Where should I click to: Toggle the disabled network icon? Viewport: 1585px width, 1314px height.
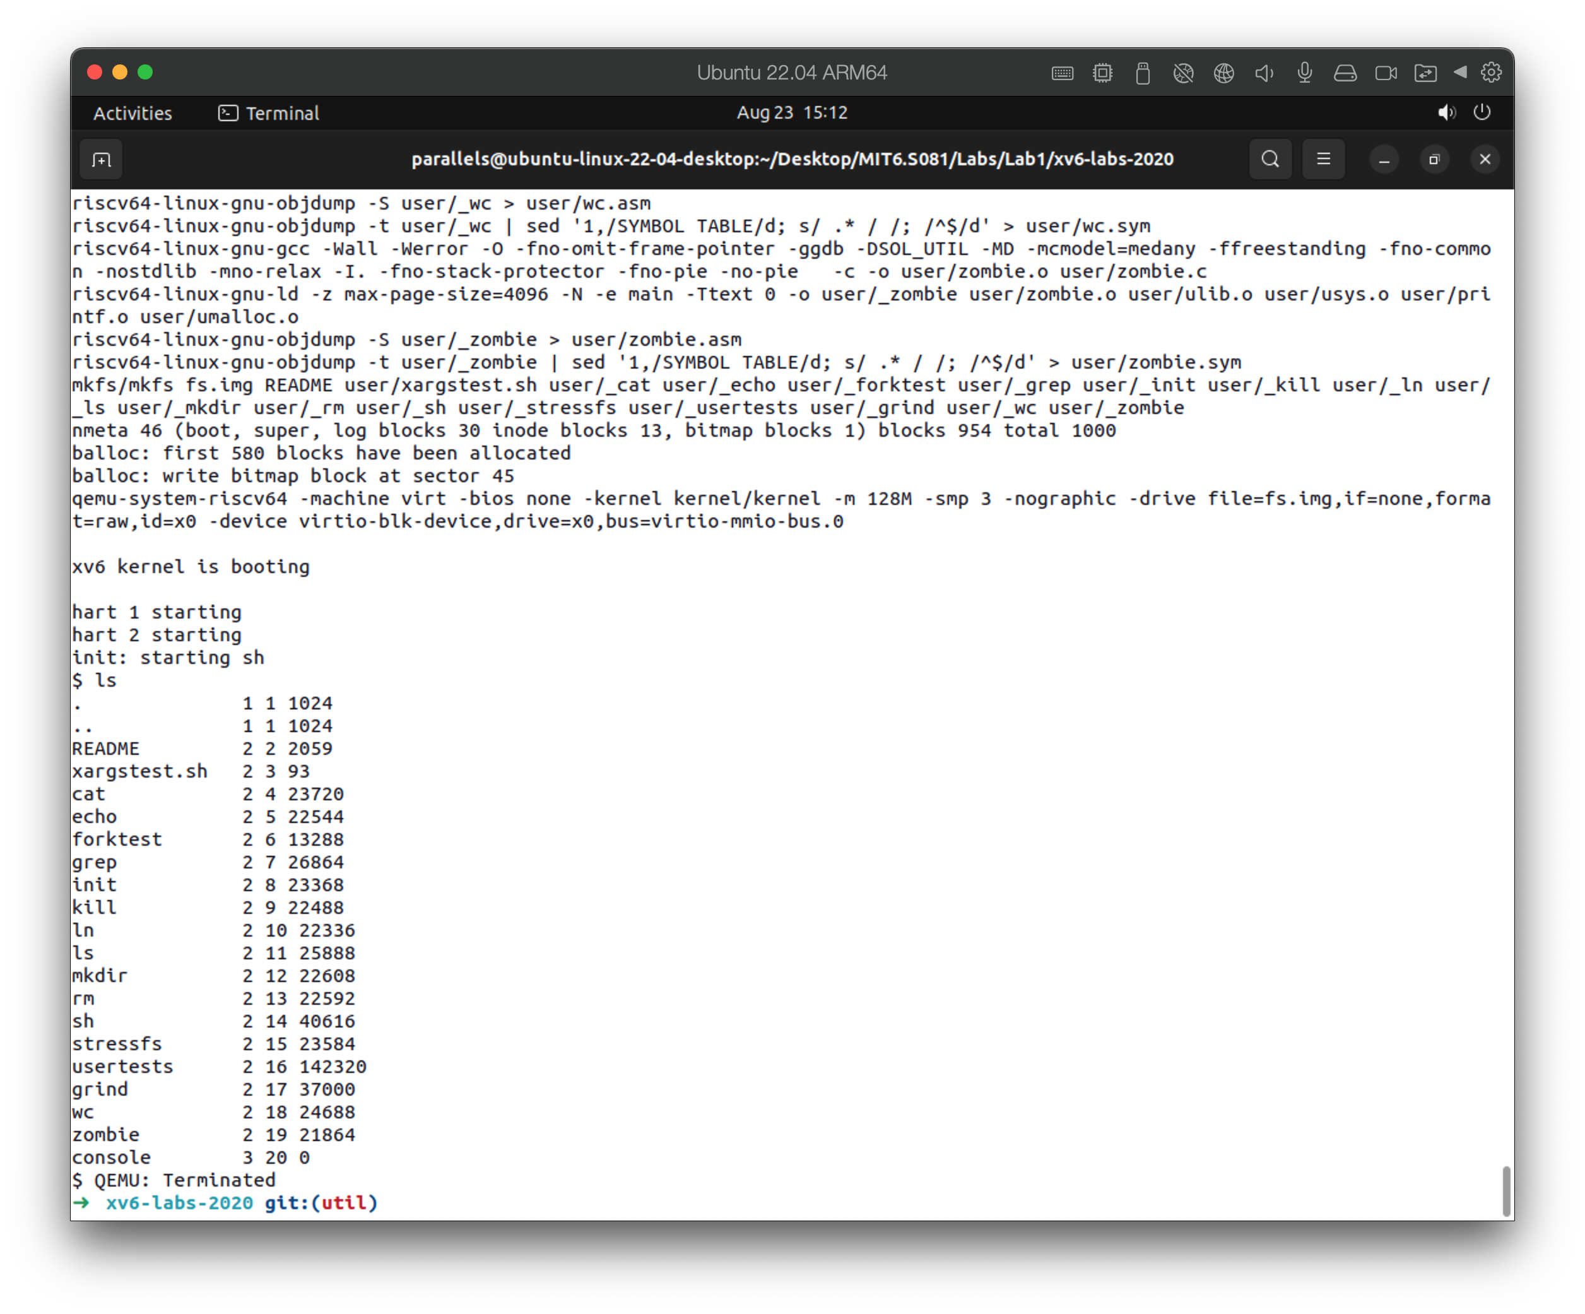click(x=1184, y=73)
